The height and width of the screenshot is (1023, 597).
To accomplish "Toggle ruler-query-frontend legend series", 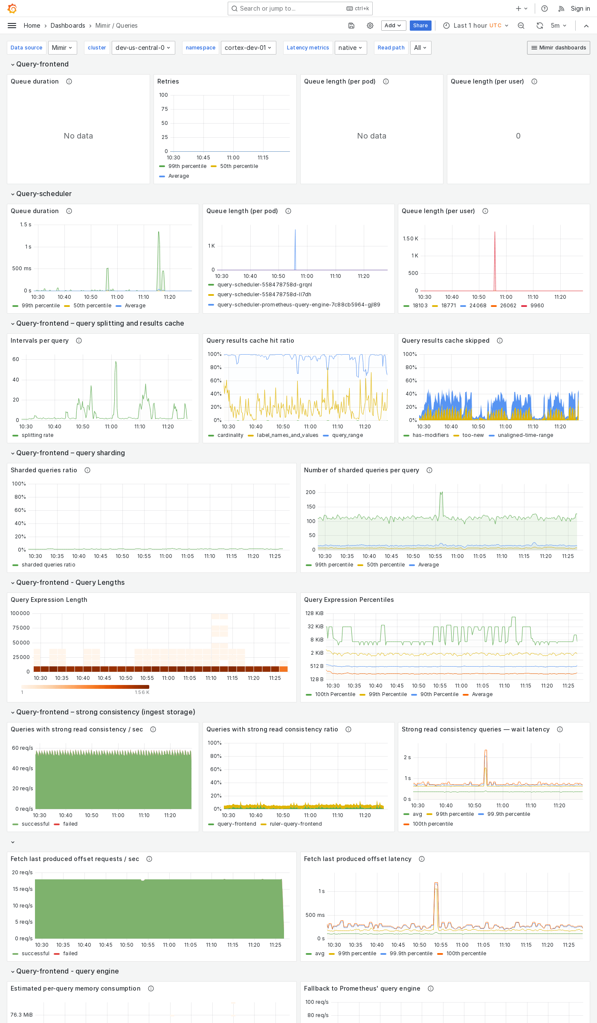I will coord(296,824).
